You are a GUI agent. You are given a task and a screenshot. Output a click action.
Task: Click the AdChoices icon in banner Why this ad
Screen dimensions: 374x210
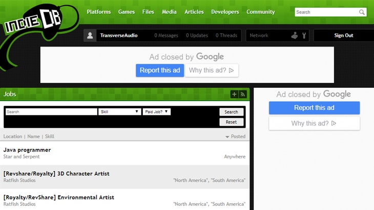click(x=231, y=71)
